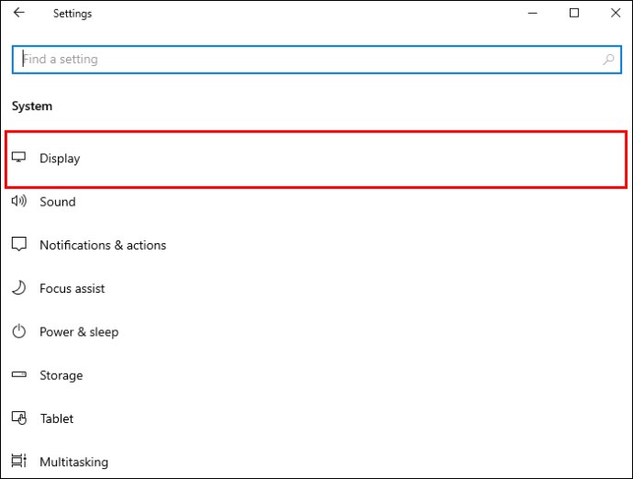Click the Focus assist moon icon
This screenshot has width=633, height=479.
19,288
